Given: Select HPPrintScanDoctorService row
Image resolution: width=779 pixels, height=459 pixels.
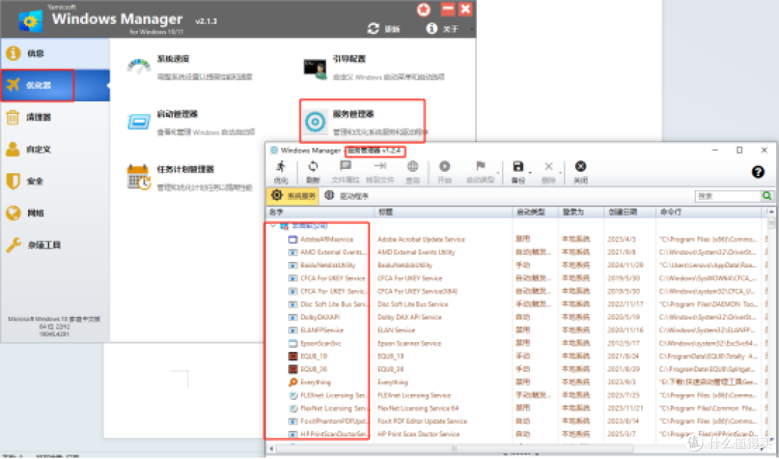Looking at the screenshot, I should [x=516, y=434].
